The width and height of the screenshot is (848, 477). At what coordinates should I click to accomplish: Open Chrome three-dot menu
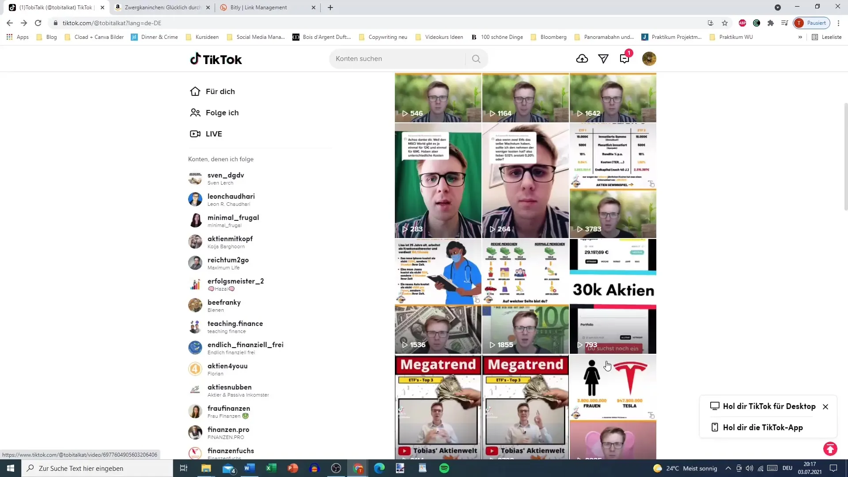[838, 23]
